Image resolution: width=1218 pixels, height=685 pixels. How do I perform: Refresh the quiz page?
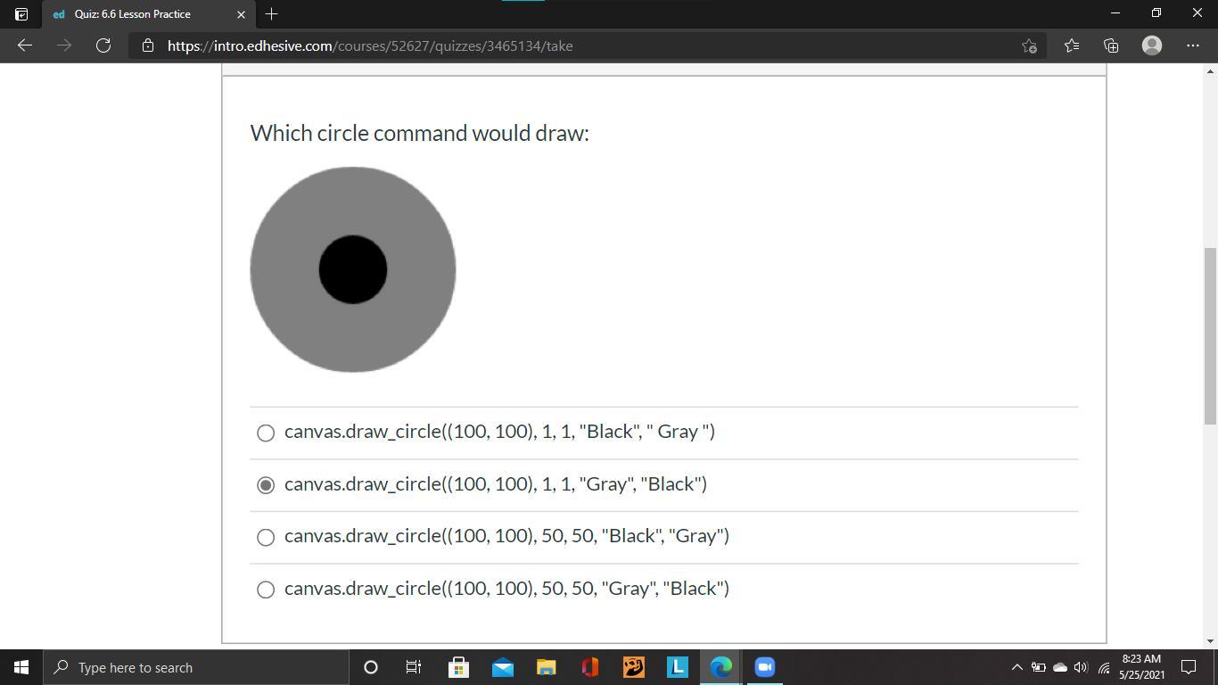coord(103,45)
